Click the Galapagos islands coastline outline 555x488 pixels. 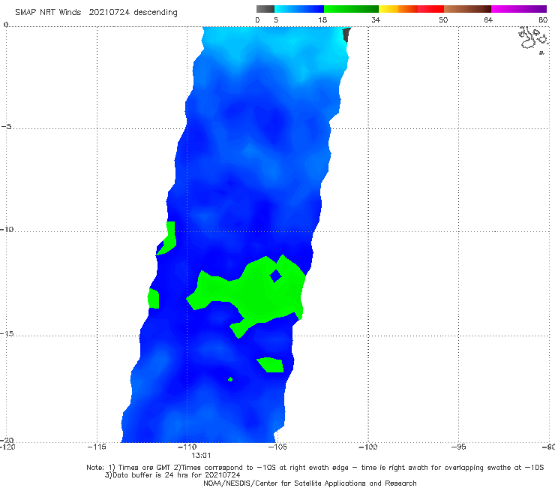(x=533, y=39)
